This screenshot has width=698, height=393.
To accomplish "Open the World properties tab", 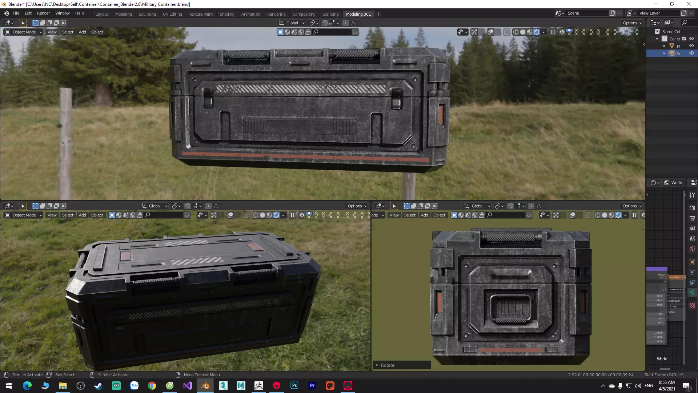I will click(692, 249).
